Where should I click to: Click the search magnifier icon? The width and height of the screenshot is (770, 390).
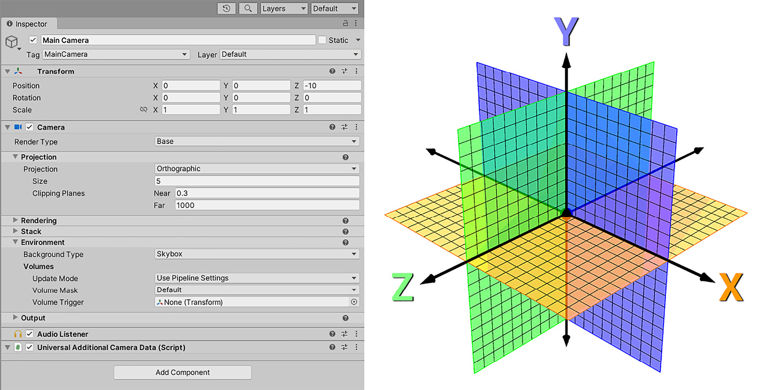coord(248,8)
